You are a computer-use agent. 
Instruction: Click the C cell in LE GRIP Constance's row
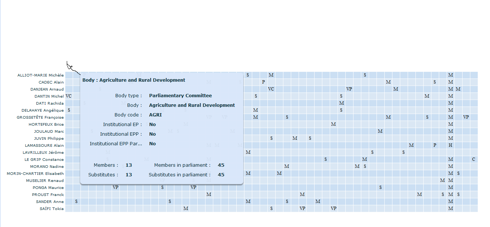pyautogui.click(x=474, y=159)
